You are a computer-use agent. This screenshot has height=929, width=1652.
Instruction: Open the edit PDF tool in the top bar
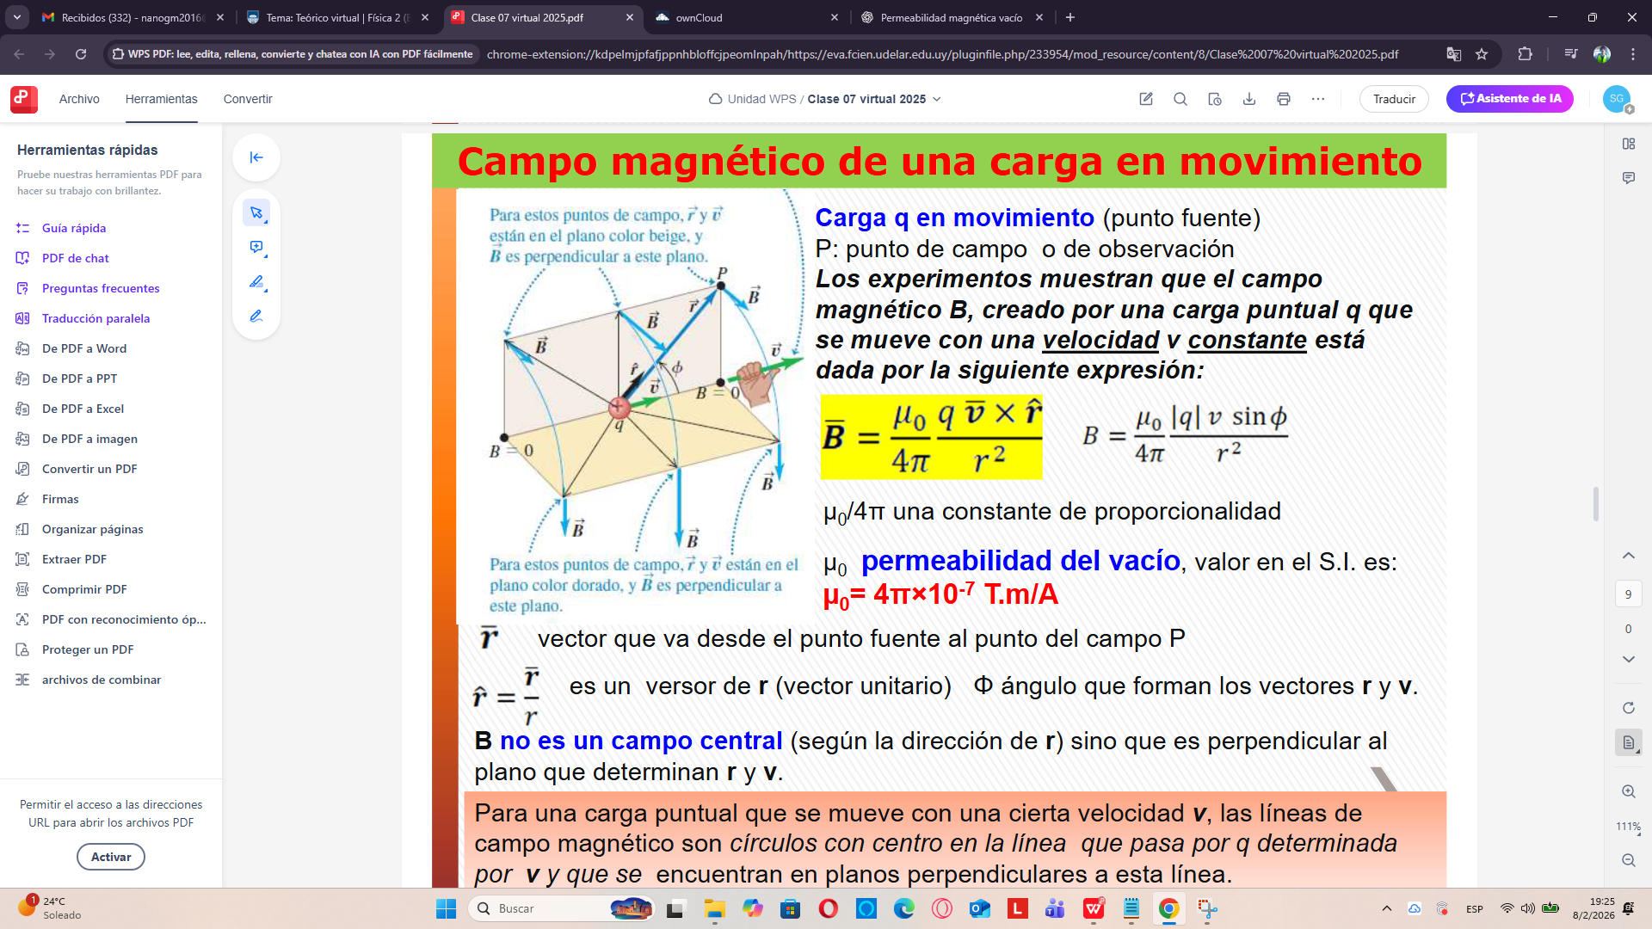point(1146,99)
